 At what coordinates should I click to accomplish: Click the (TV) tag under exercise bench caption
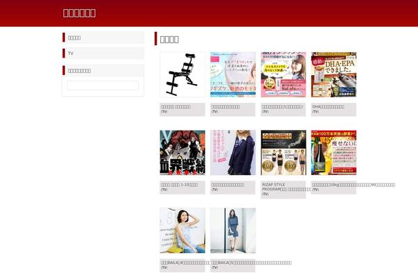tap(164, 111)
